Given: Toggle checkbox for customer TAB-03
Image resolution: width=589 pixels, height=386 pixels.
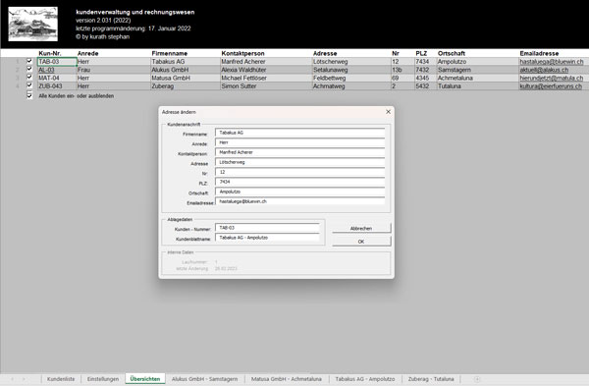Looking at the screenshot, I should point(29,61).
